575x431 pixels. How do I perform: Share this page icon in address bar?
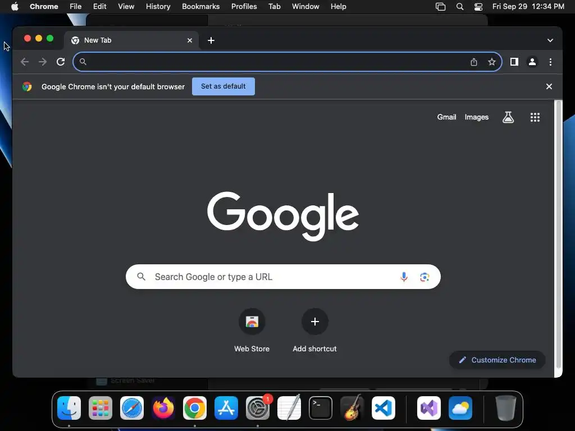474,62
